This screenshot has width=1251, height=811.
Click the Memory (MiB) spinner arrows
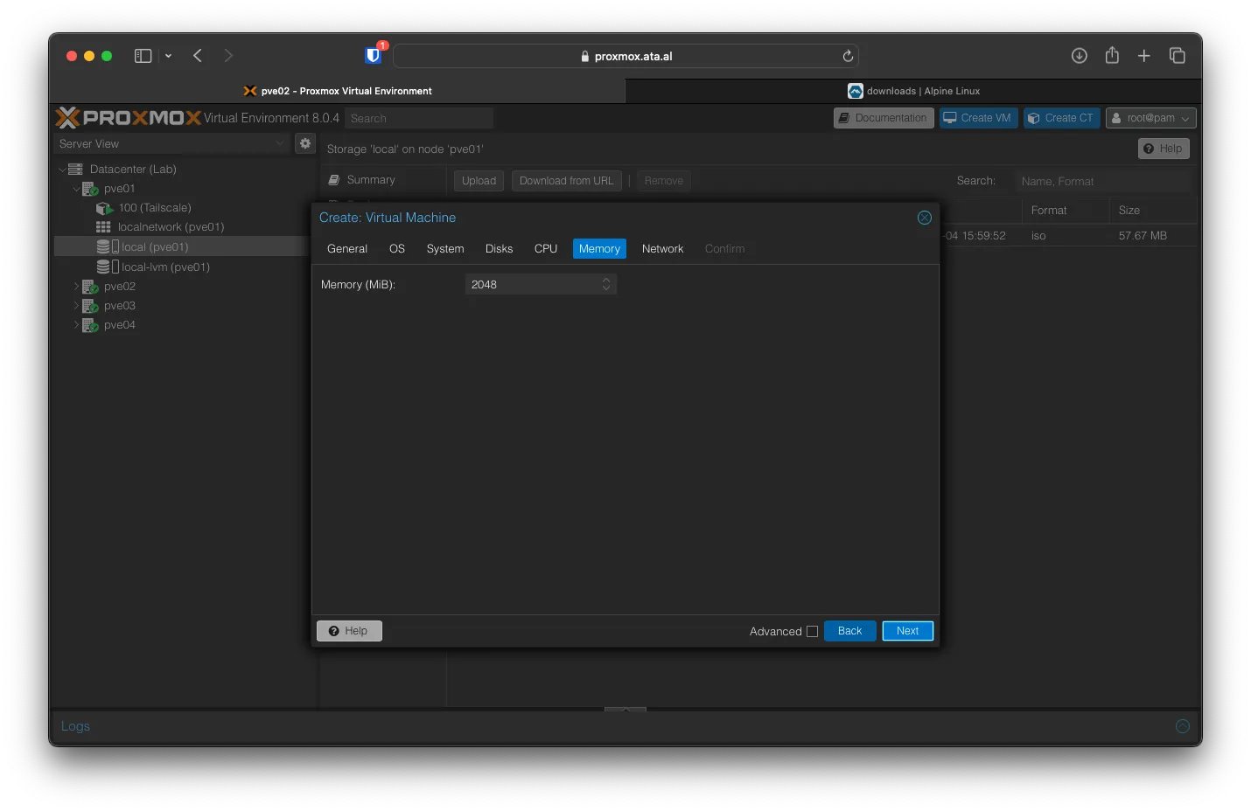click(607, 285)
